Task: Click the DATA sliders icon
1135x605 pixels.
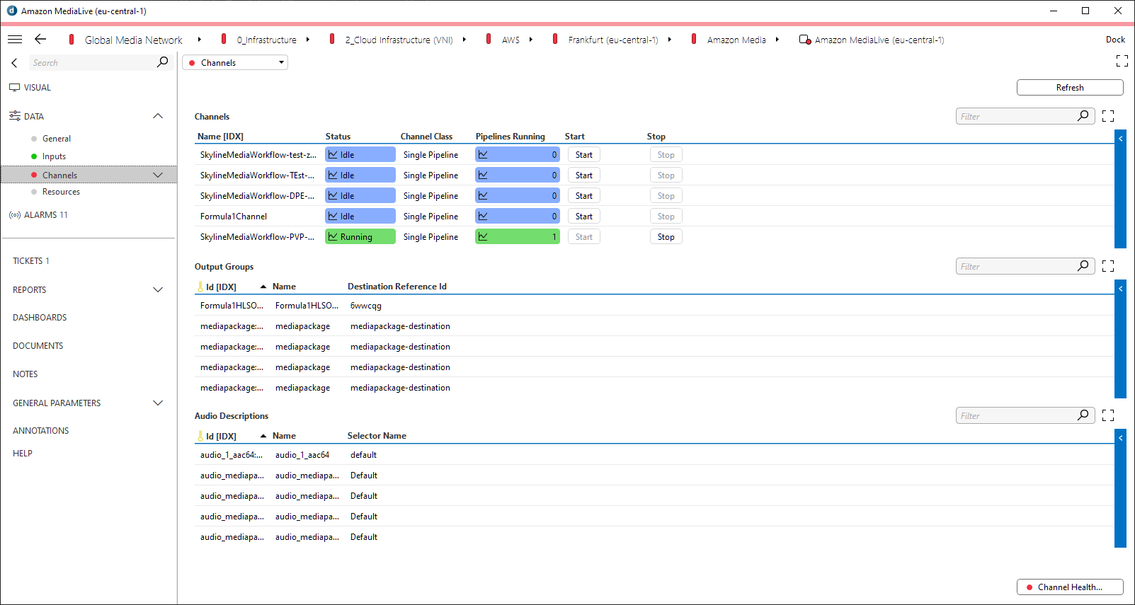Action: pos(15,116)
